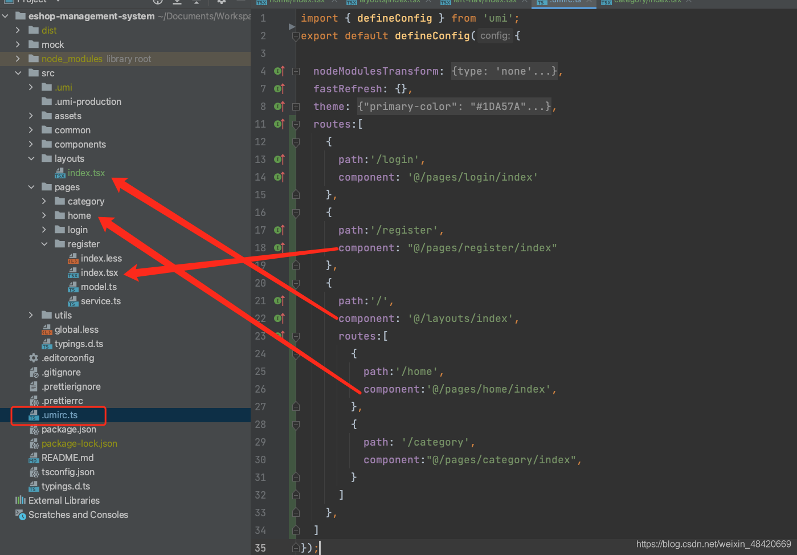This screenshot has height=555, width=797.
Task: Expand the utils folder
Action: coord(31,315)
